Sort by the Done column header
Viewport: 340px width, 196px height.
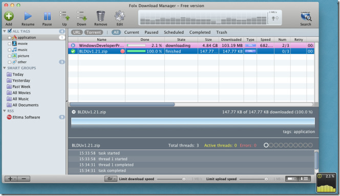click(144, 39)
